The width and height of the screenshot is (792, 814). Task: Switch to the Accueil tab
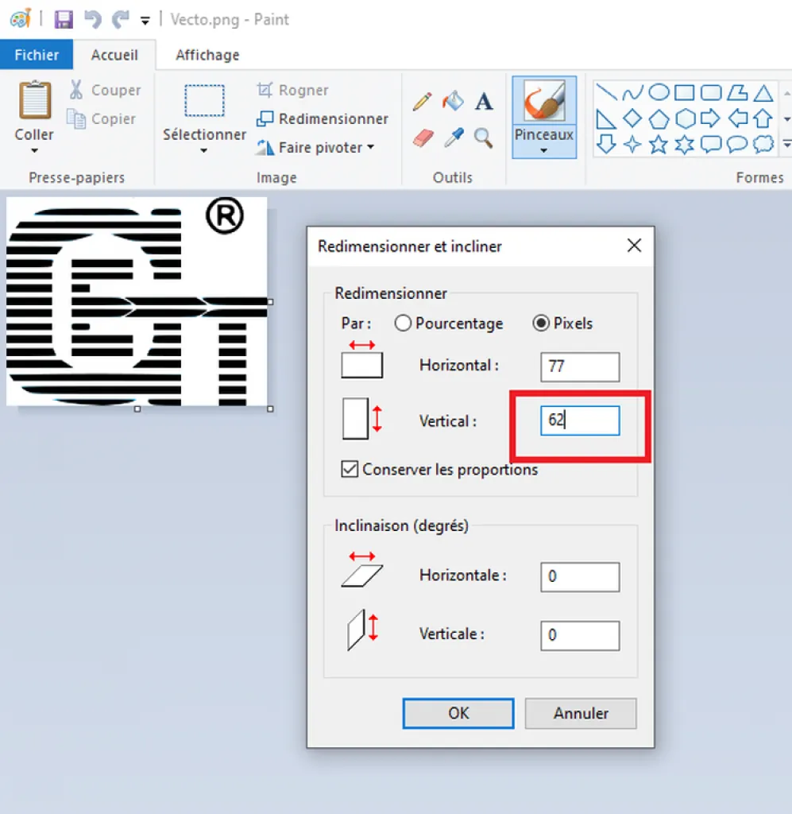click(x=114, y=55)
